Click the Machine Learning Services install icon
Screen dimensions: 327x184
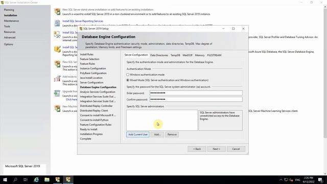pyautogui.click(x=57, y=108)
